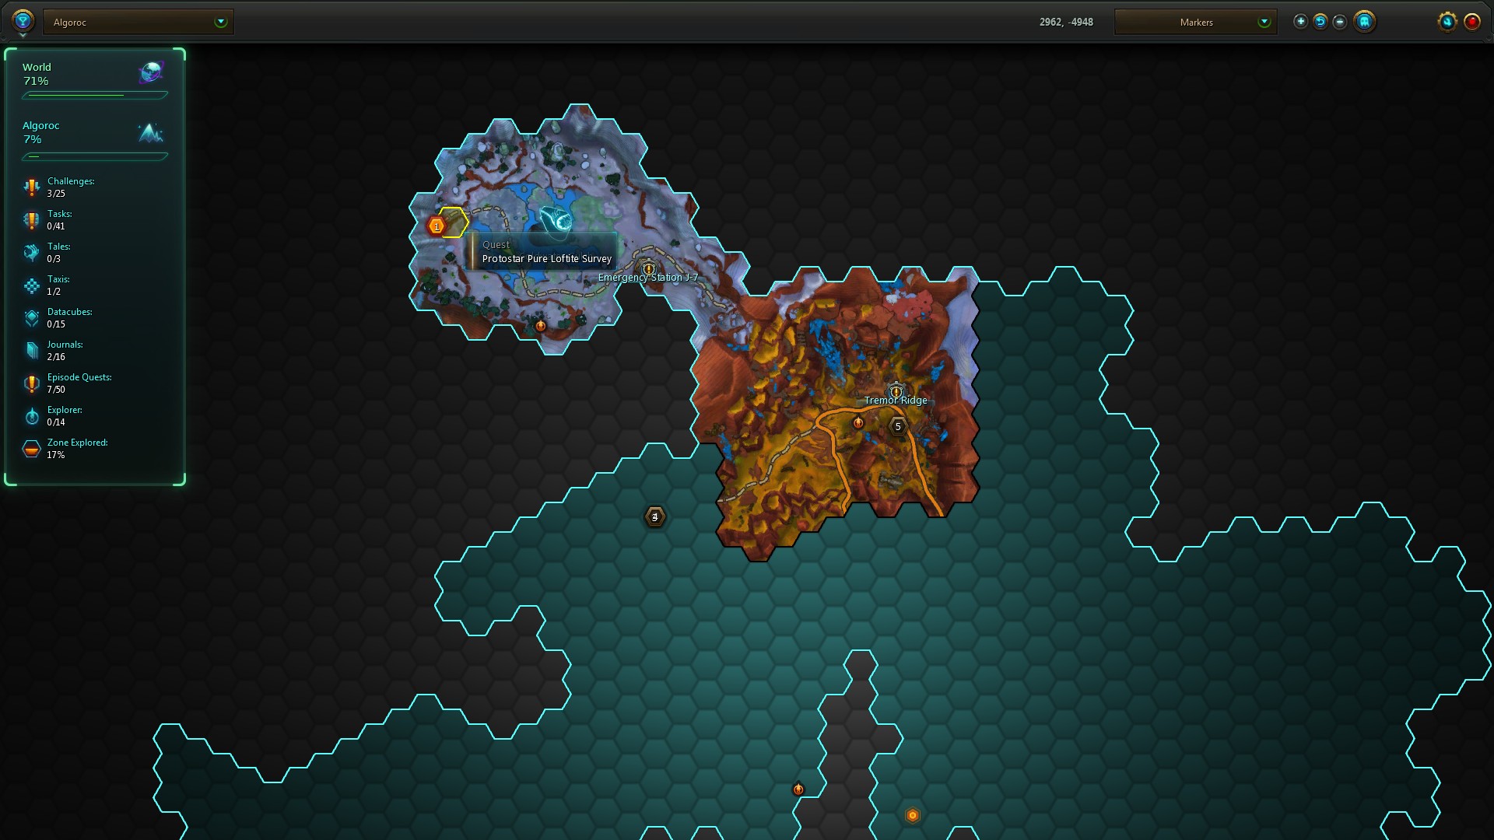Click the Taxis icon in the stats panel
The width and height of the screenshot is (1494, 840).
pos(31,285)
